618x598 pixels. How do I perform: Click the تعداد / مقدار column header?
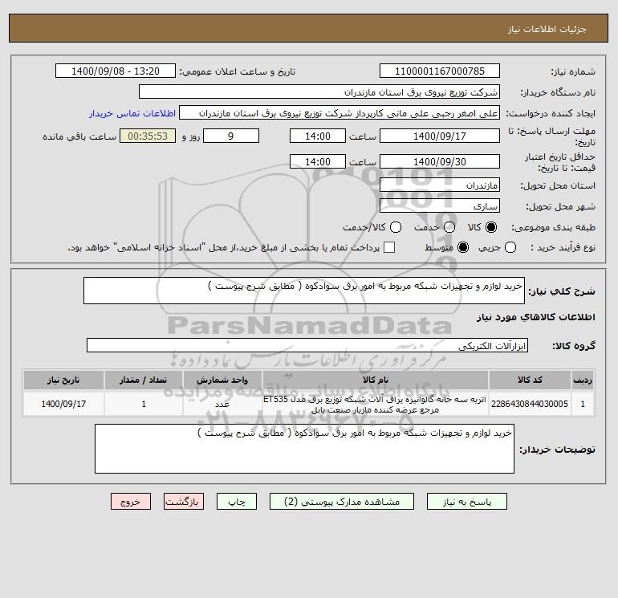(144, 380)
